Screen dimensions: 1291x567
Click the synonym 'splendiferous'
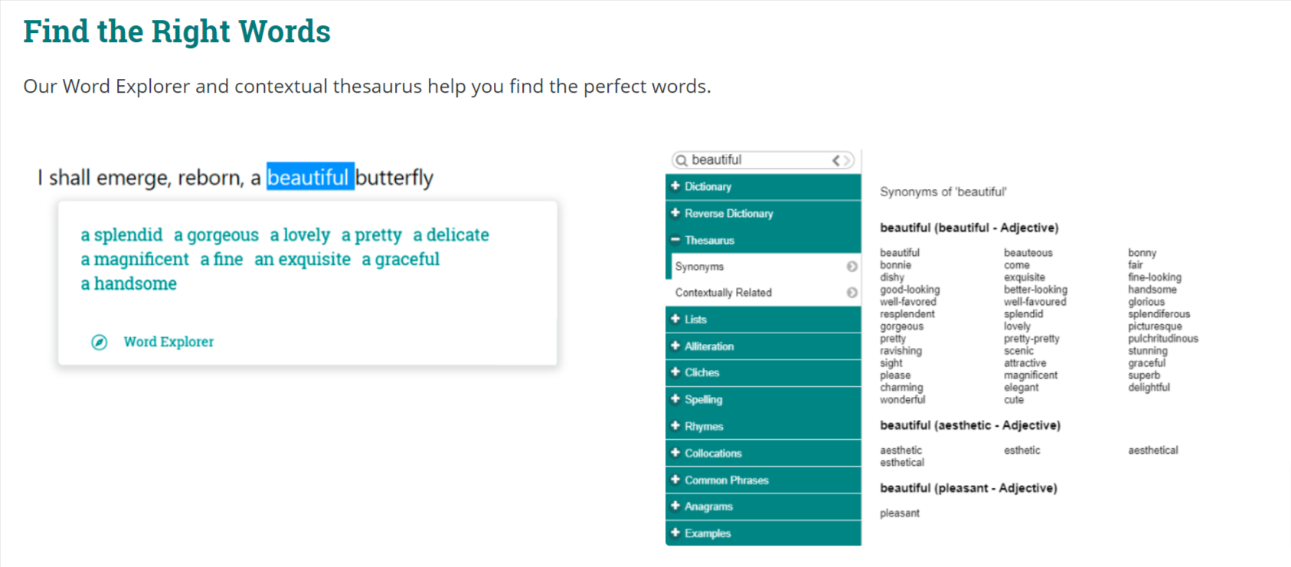point(1159,314)
